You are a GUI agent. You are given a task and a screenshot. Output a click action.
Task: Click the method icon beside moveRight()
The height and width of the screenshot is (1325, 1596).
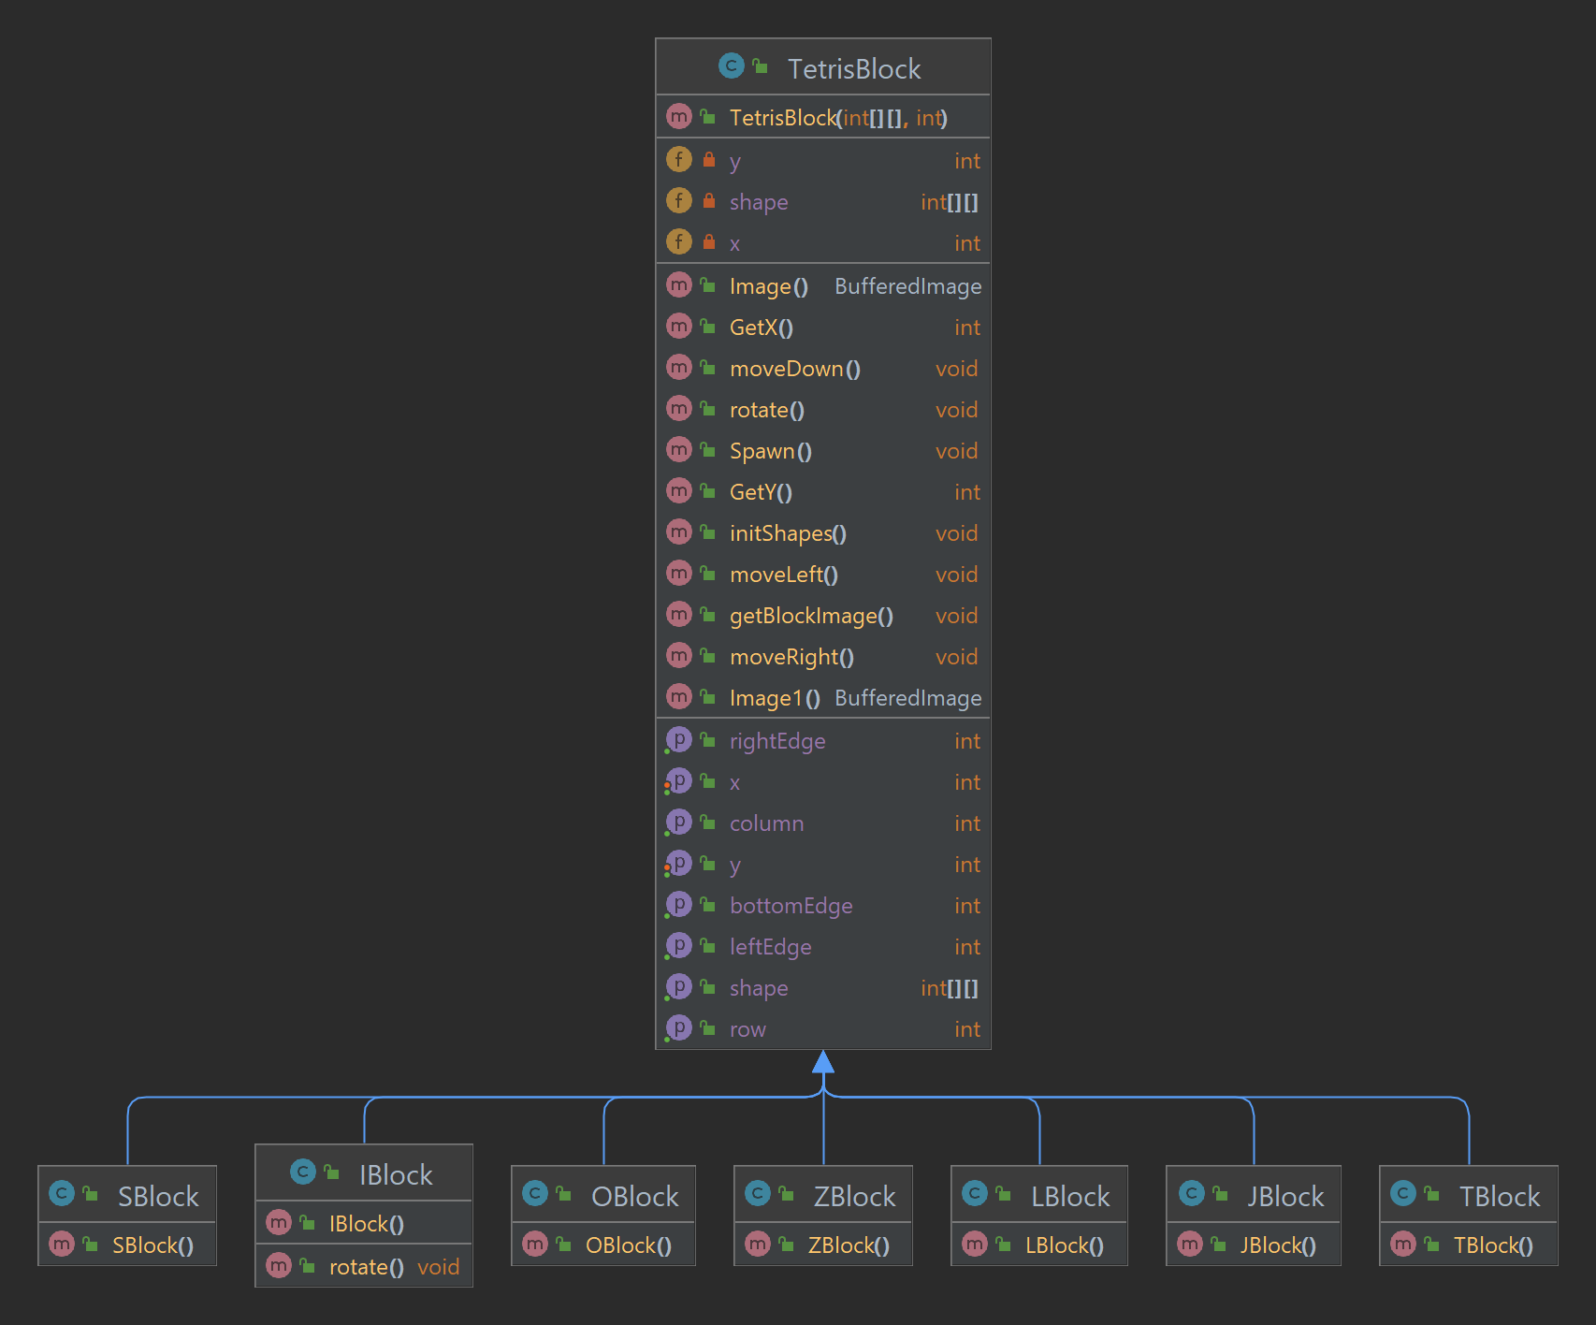click(679, 655)
